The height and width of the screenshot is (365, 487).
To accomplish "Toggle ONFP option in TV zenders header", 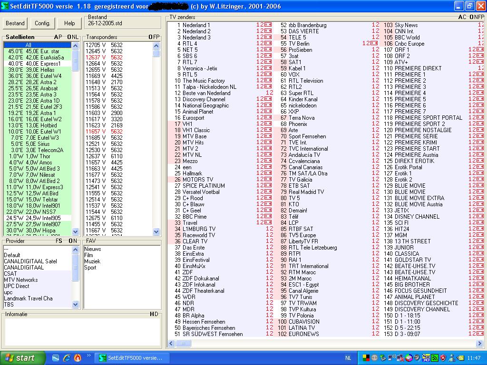I will click(477, 17).
